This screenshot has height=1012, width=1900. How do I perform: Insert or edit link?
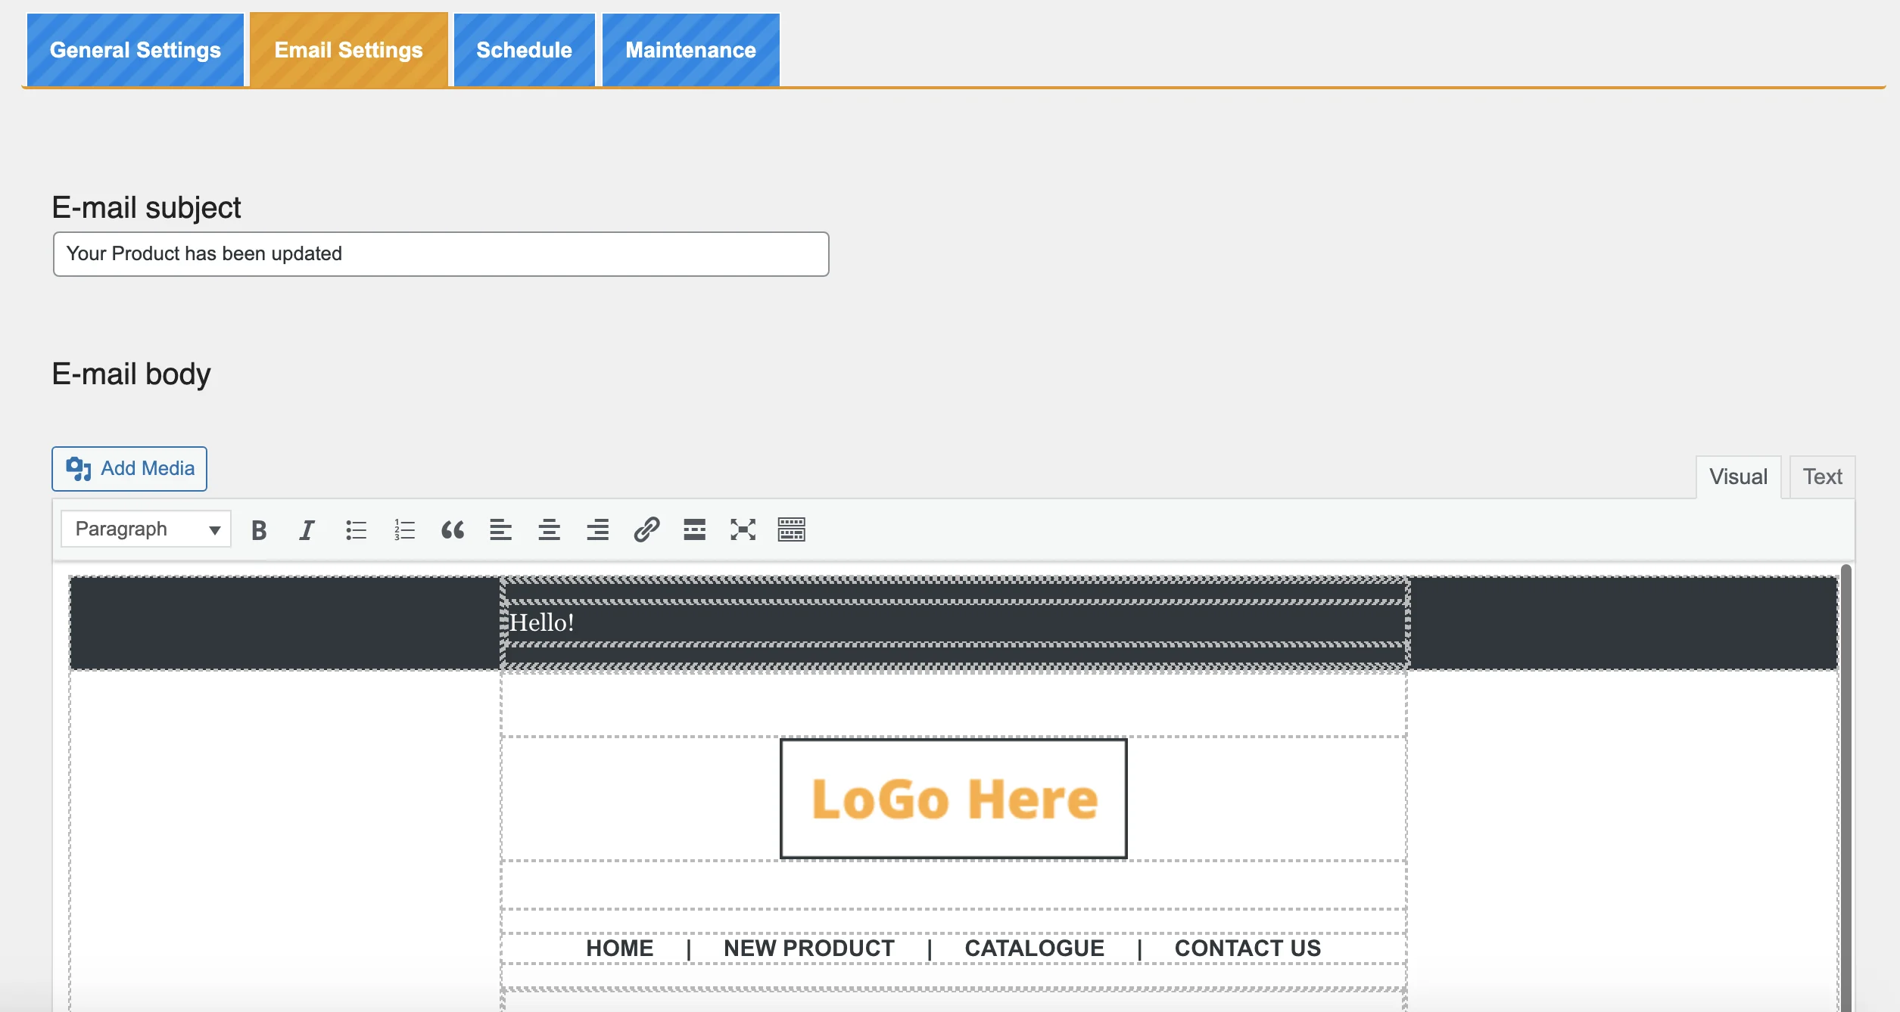point(646,529)
